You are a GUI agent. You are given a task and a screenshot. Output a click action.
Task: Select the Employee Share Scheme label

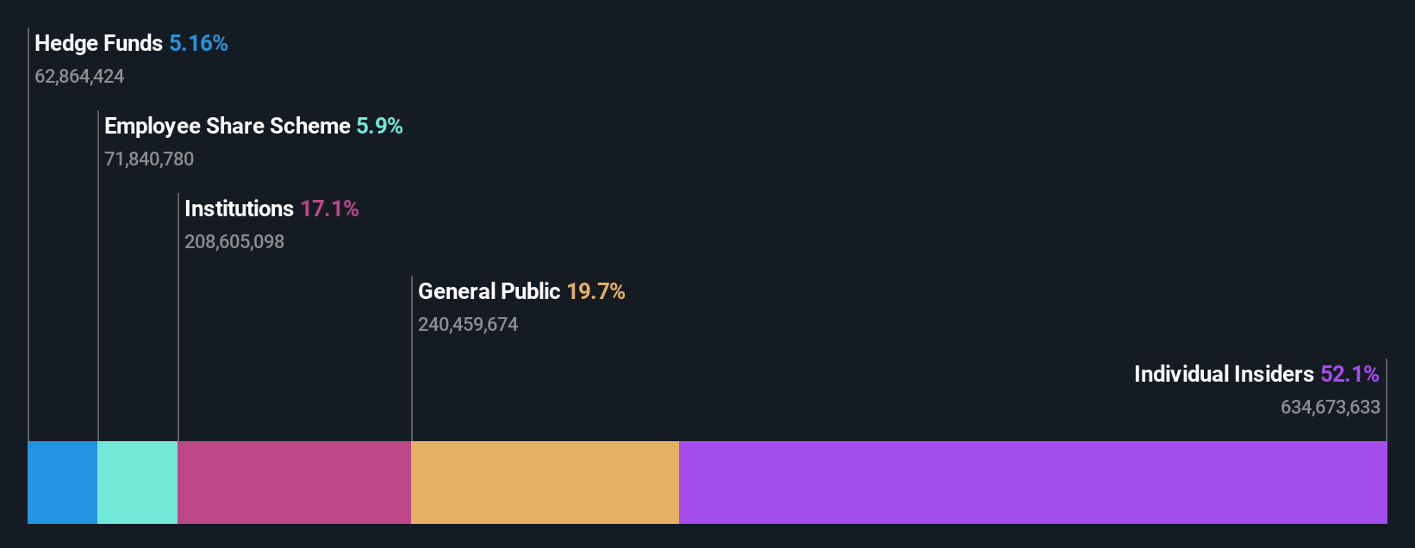[228, 126]
